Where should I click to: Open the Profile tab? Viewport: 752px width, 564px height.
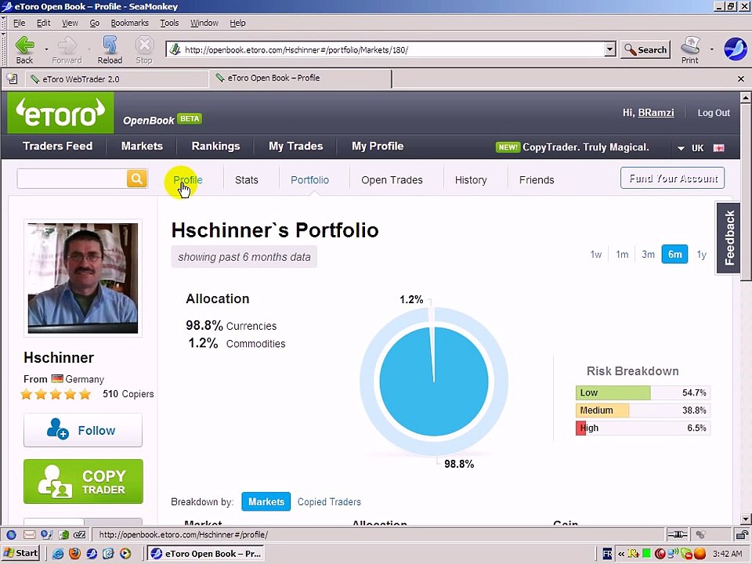[187, 180]
